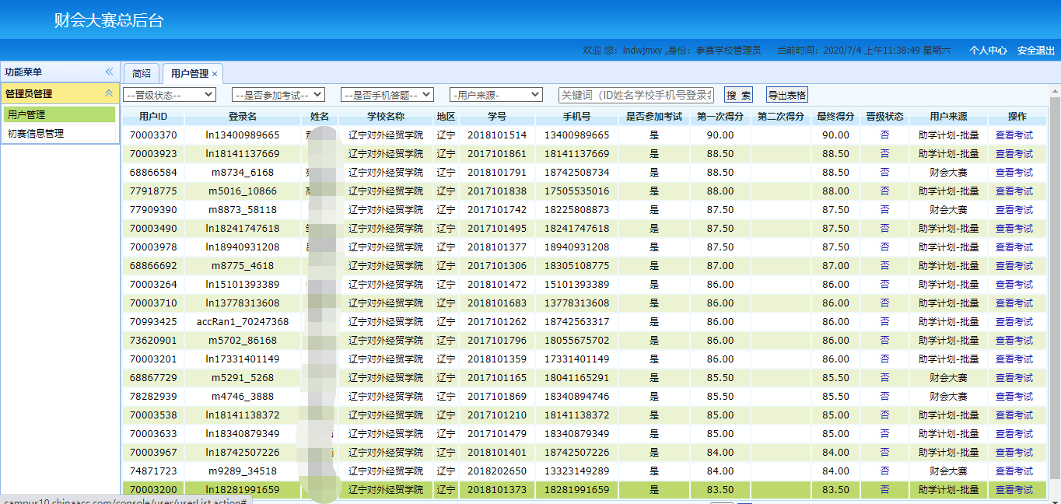Open 查看考试 for user 68867729

(x=1014, y=378)
